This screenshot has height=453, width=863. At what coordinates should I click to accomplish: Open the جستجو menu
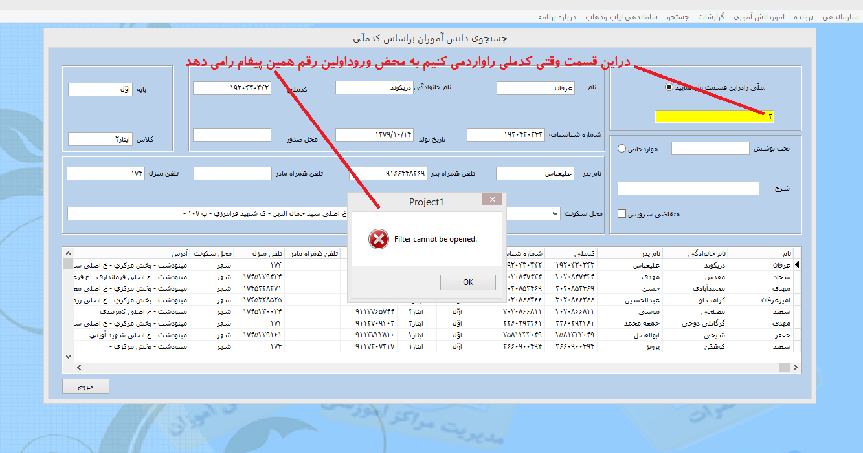point(678,17)
